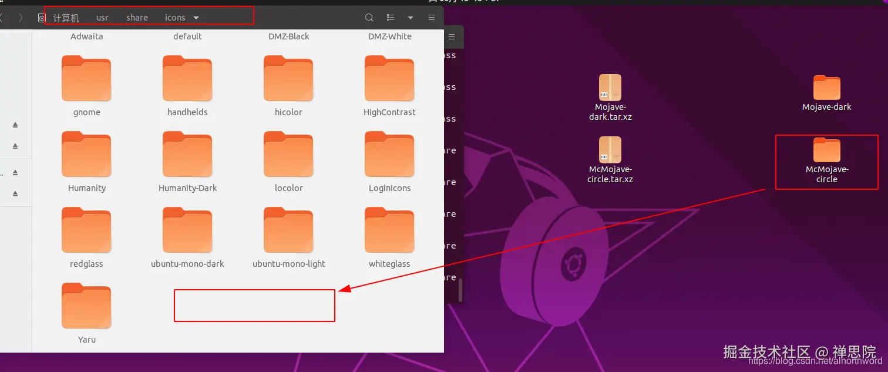Screen dimensions: 888x372
Task: Click the 计算机 path segment
Action: point(66,18)
